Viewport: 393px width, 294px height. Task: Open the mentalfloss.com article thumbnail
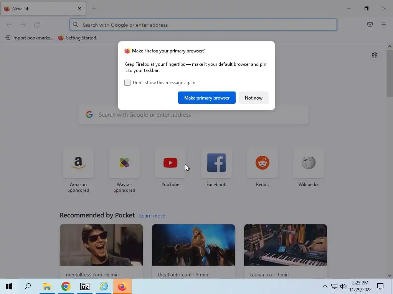point(101,245)
